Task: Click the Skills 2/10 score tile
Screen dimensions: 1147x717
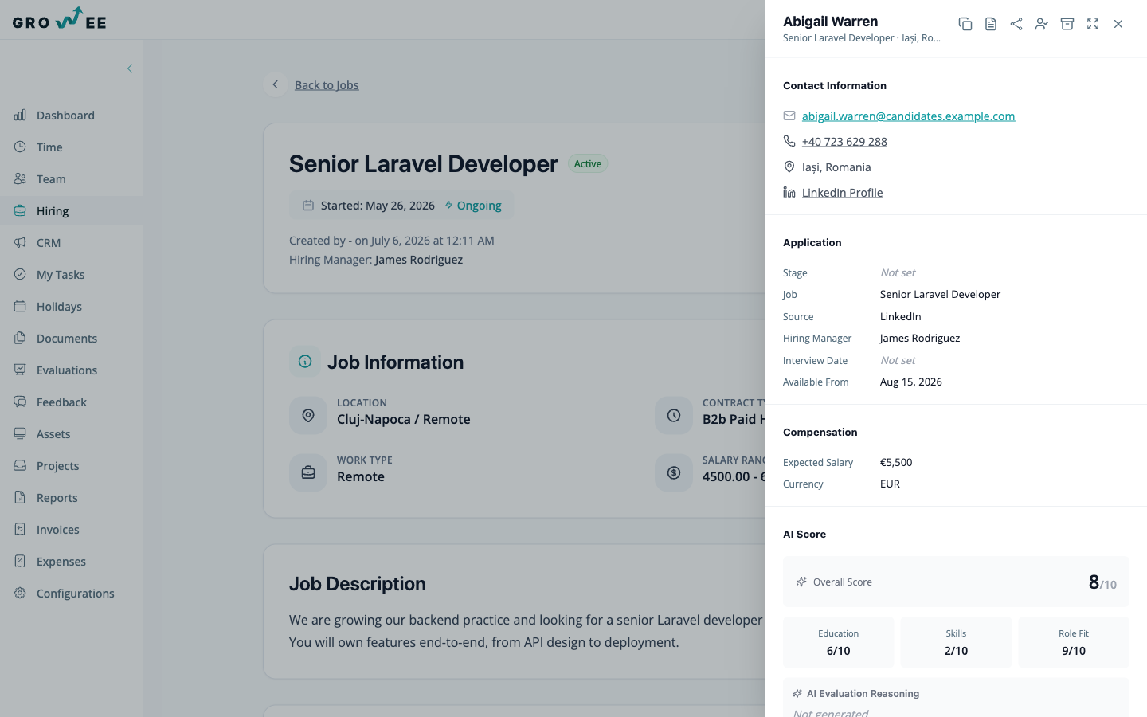Action: (x=956, y=642)
